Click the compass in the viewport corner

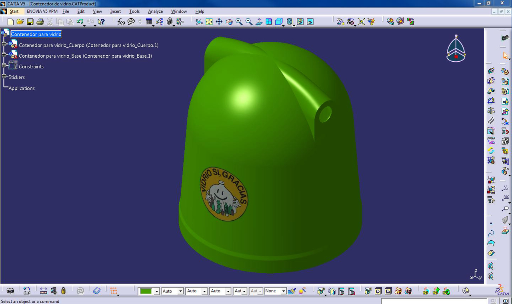tap(456, 48)
